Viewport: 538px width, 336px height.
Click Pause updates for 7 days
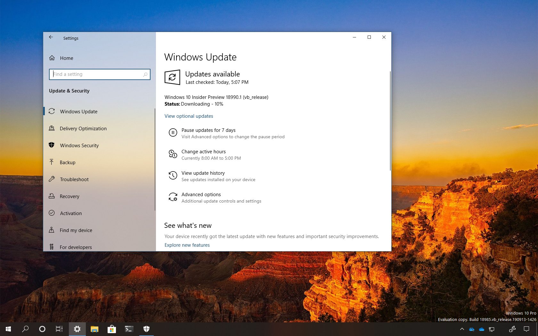208,130
